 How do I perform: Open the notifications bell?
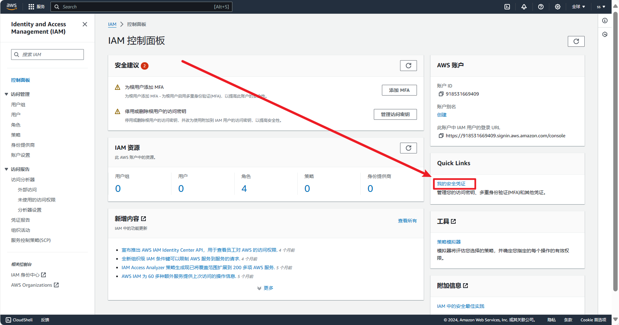524,7
